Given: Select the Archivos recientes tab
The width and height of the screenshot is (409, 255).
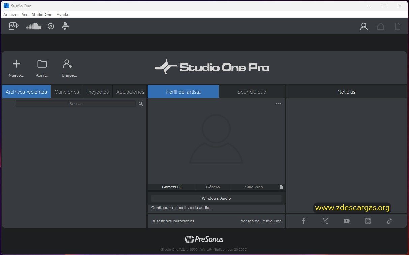Looking at the screenshot, I should coord(26,92).
